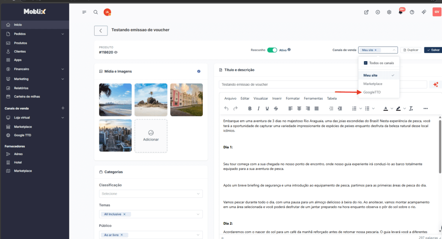Open the Classificação Selecione dropdown

click(151, 194)
